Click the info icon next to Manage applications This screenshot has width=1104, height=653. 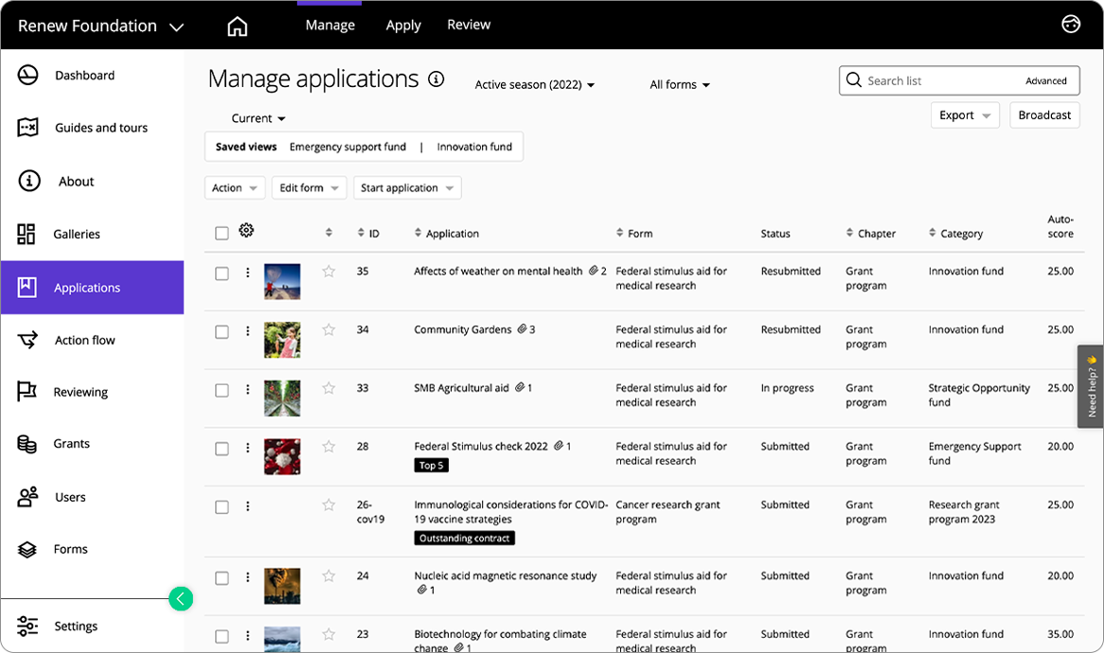point(436,79)
